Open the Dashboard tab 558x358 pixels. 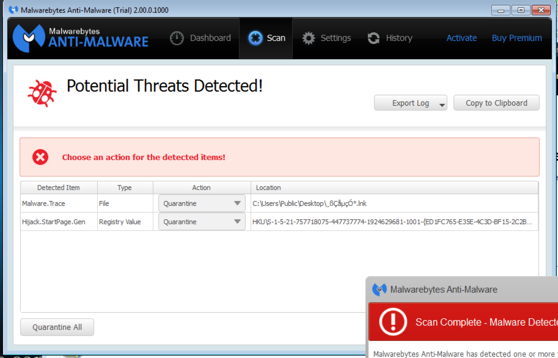click(200, 38)
